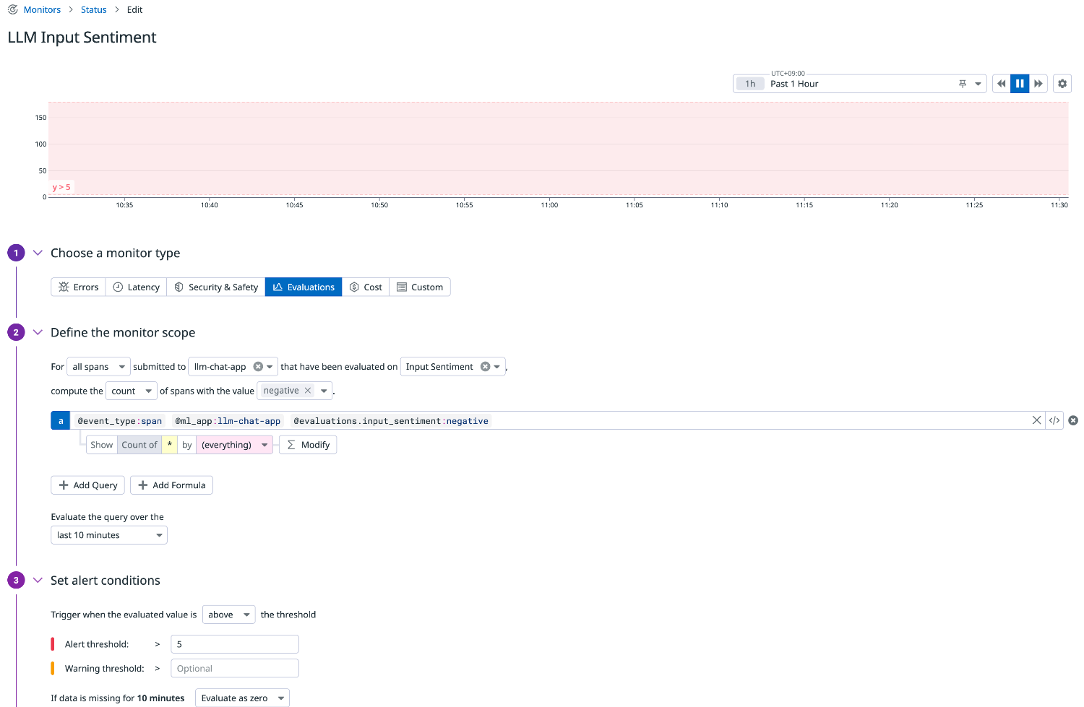Viewport: 1084px width, 707px height.
Task: Select the Cost monitor type tab
Action: point(366,287)
